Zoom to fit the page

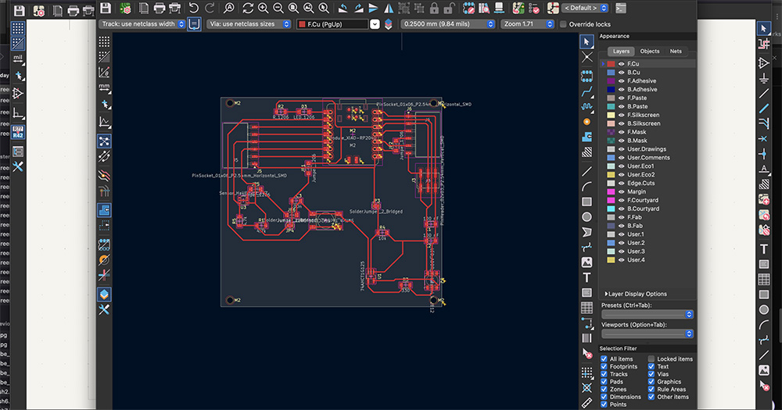coord(293,8)
